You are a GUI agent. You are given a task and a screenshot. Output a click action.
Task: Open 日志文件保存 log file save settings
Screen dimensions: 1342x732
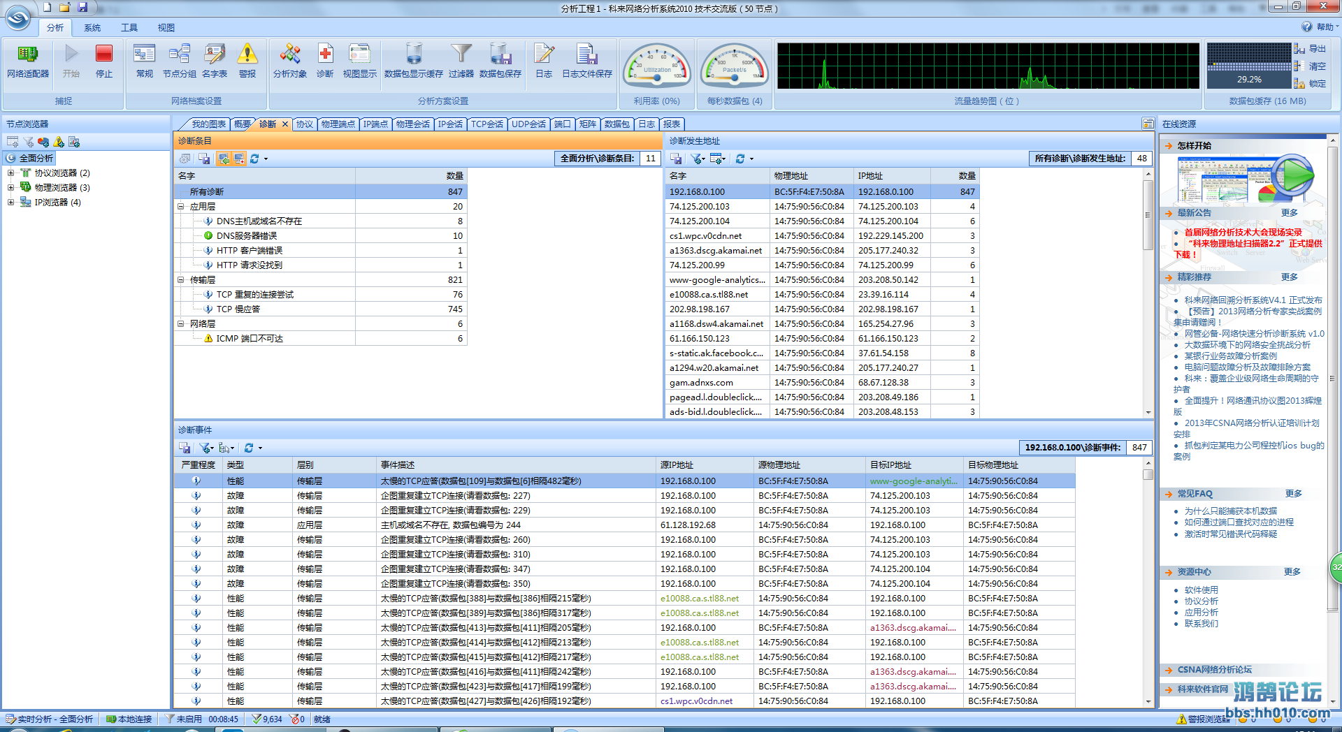[587, 61]
